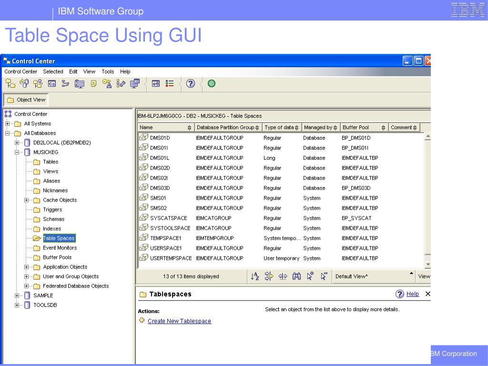This screenshot has width=488, height=366.
Task: Click the list scrollbar down arrow
Action: (x=428, y=264)
